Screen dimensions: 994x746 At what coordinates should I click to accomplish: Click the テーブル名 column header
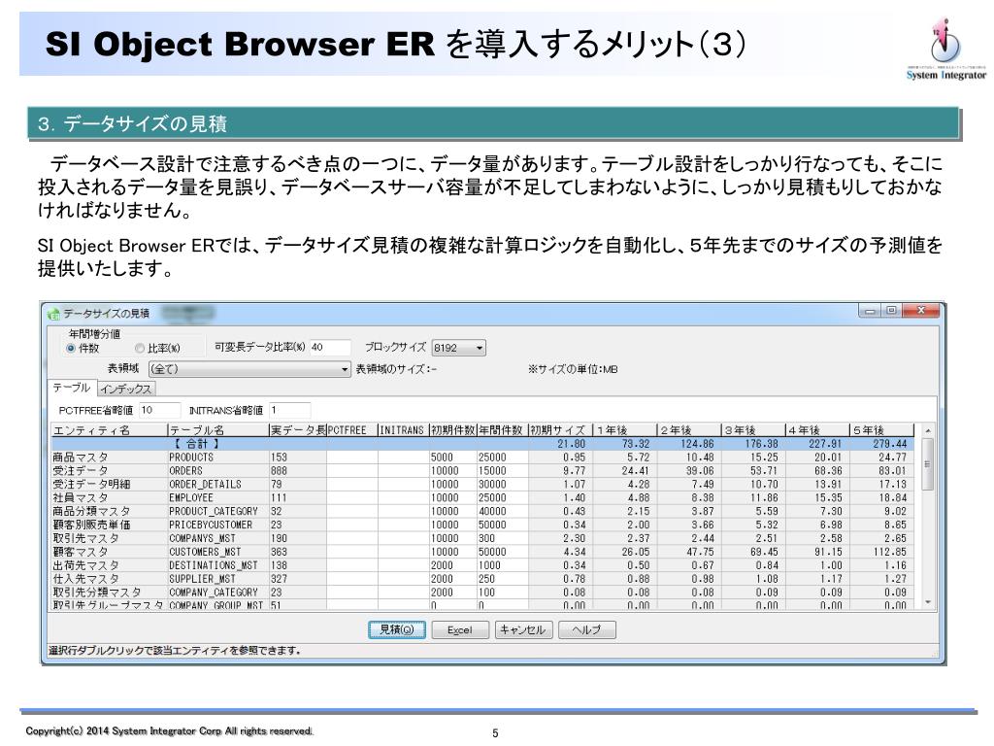pos(217,430)
